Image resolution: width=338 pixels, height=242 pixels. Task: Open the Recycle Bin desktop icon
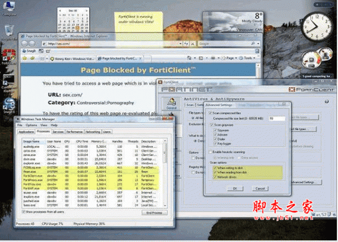click(x=9, y=32)
